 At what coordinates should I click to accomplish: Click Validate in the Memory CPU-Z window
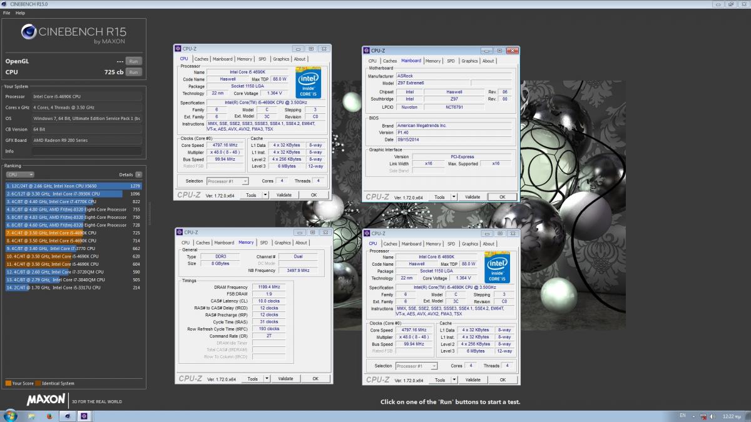click(x=285, y=379)
